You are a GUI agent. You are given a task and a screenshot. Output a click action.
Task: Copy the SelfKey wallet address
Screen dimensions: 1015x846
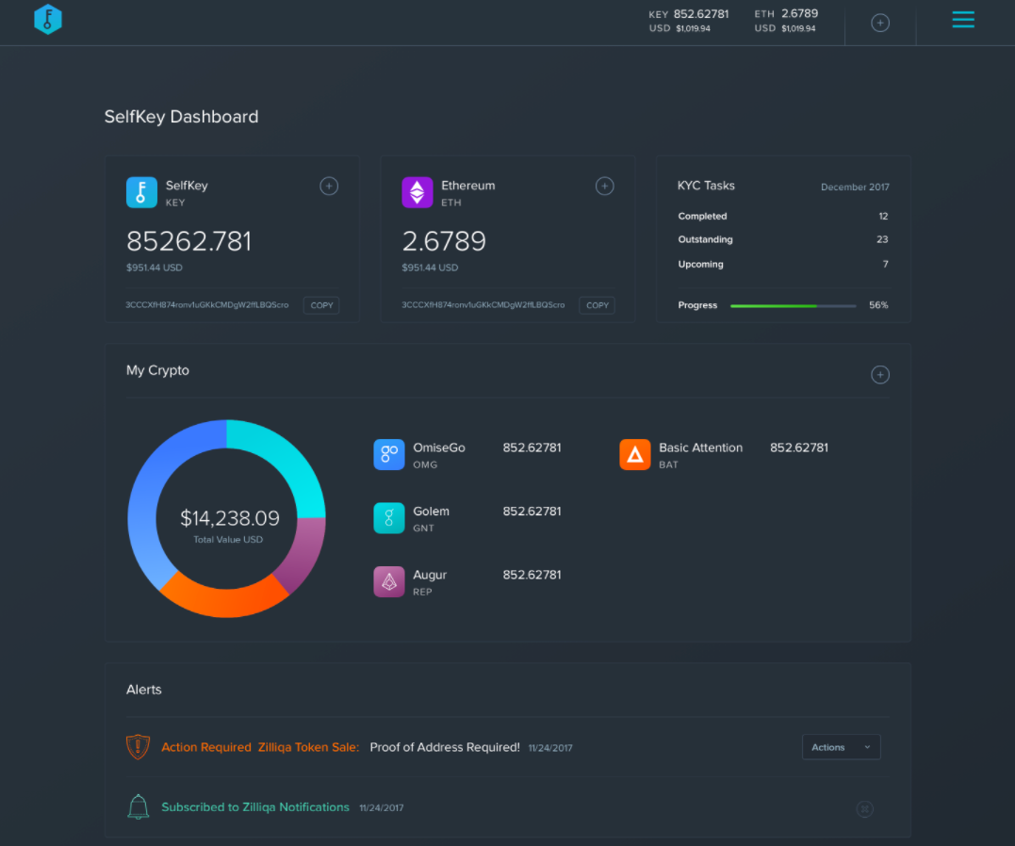(321, 305)
